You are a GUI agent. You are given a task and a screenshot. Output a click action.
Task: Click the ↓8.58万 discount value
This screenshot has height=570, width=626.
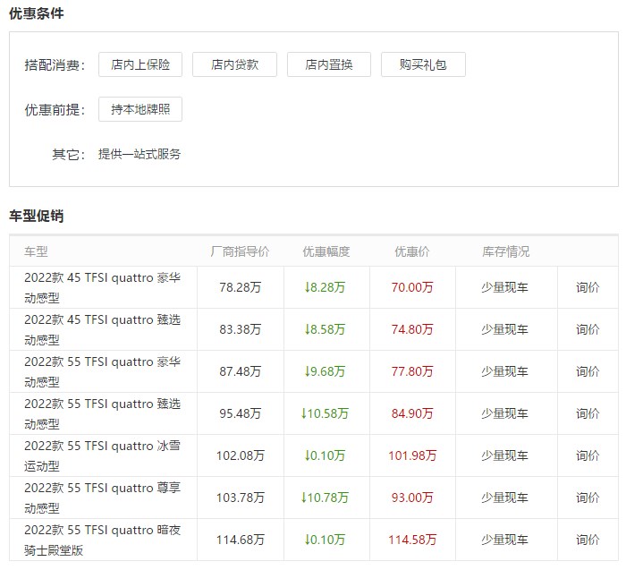[x=325, y=329]
